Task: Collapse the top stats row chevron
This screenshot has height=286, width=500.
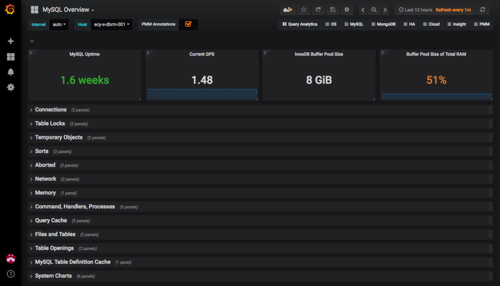Action: 32,41
